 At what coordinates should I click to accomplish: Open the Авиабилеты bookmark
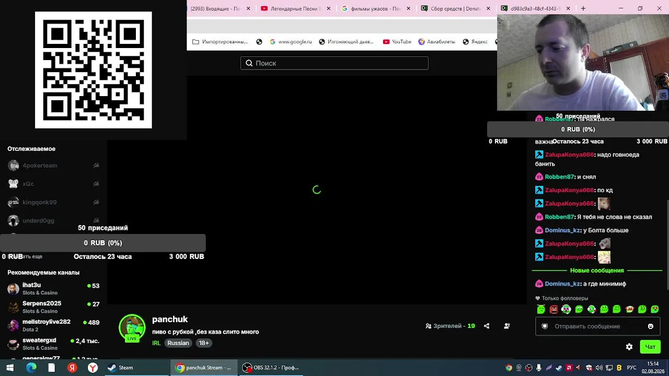click(x=437, y=42)
